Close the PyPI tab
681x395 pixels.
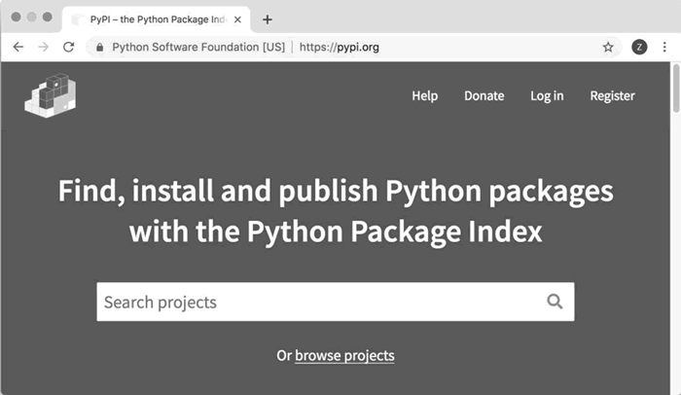pyautogui.click(x=237, y=19)
